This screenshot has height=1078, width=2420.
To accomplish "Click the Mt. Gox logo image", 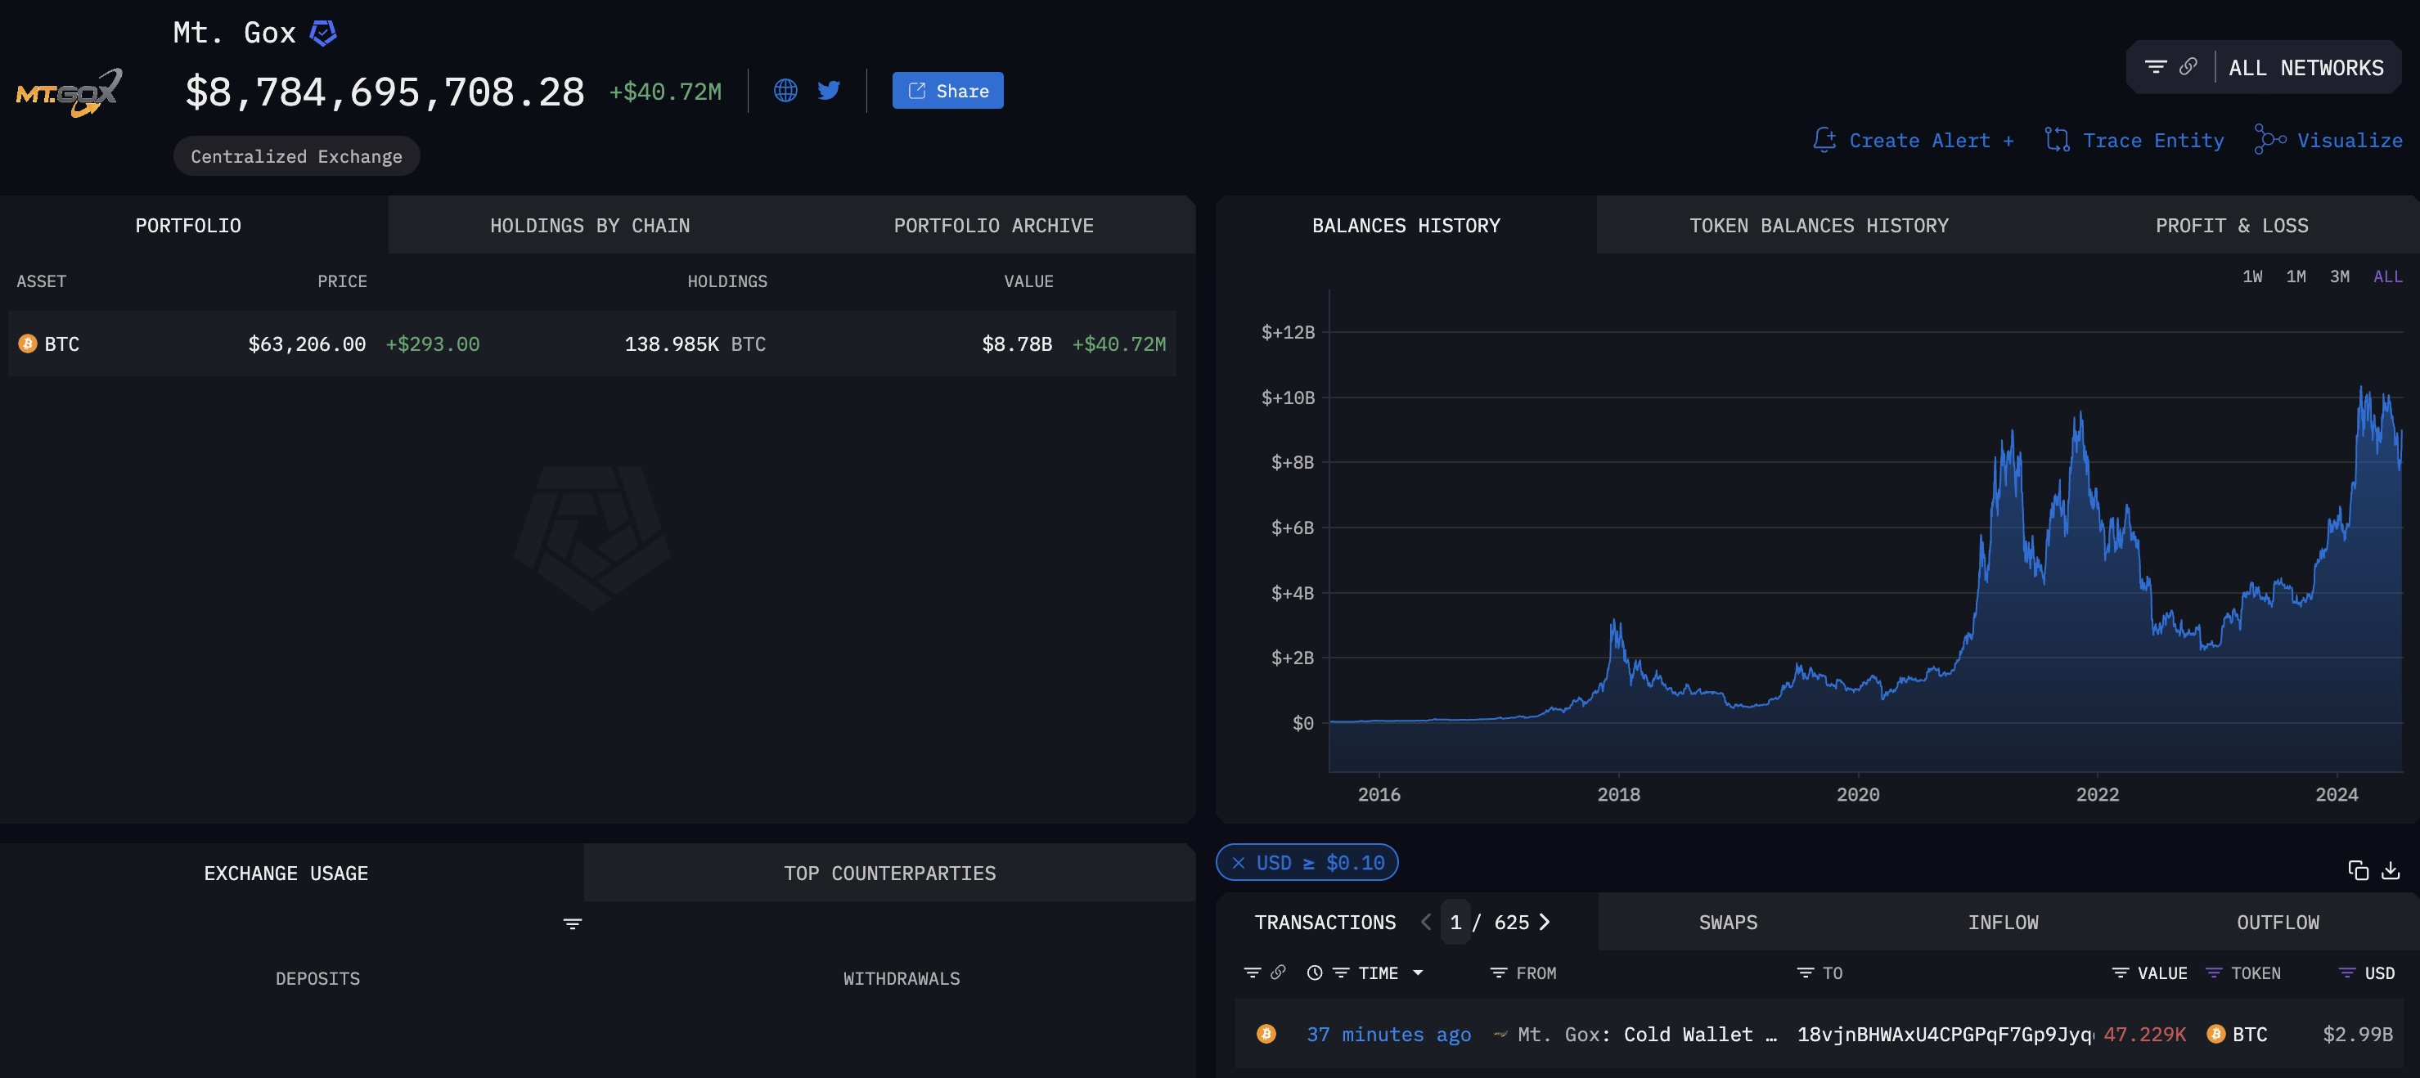I will pos(70,92).
